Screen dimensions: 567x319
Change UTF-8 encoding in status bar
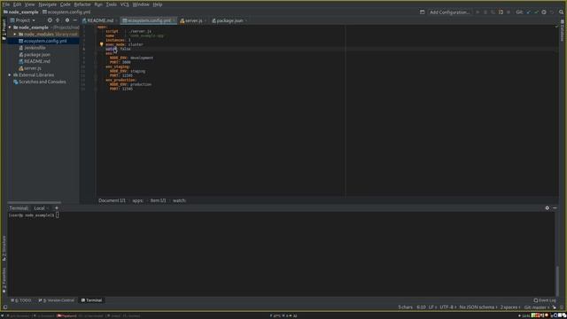(447, 307)
